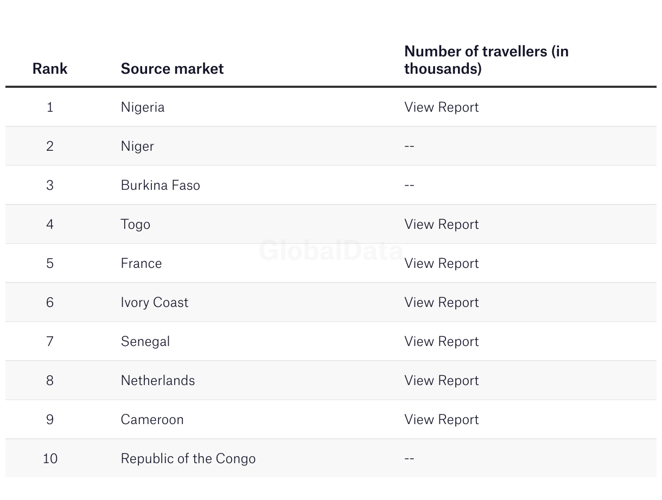662x500 pixels.
Task: Click the travellers dash value for Niger
Action: point(409,146)
